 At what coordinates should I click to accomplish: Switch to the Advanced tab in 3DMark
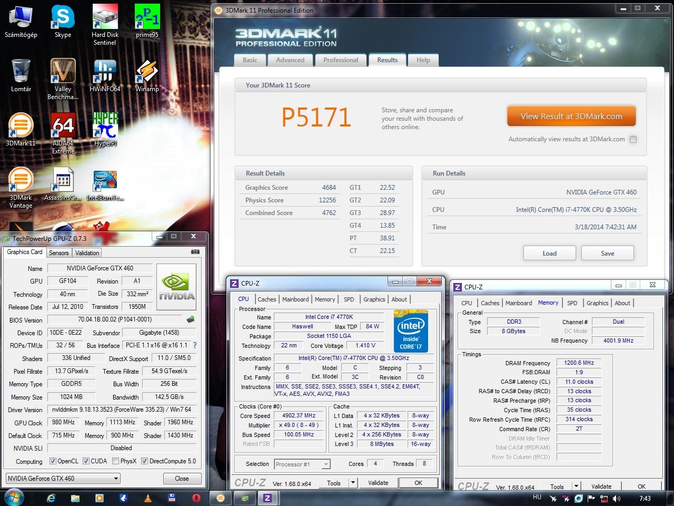[x=290, y=60]
